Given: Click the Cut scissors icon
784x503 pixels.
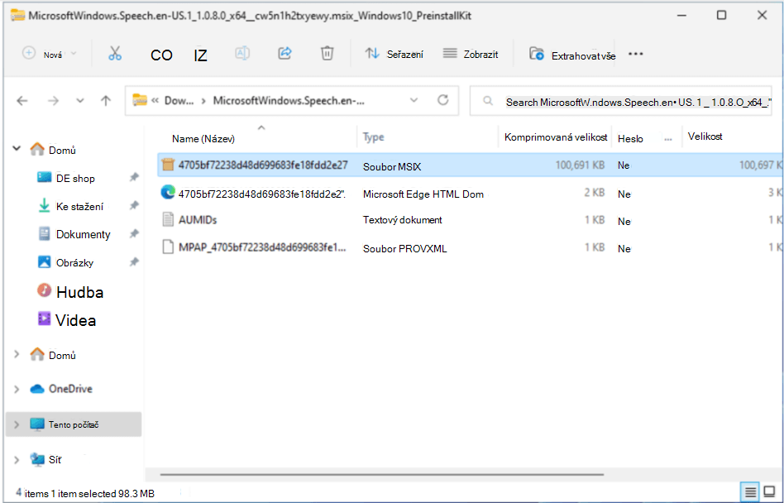Looking at the screenshot, I should click(x=115, y=54).
